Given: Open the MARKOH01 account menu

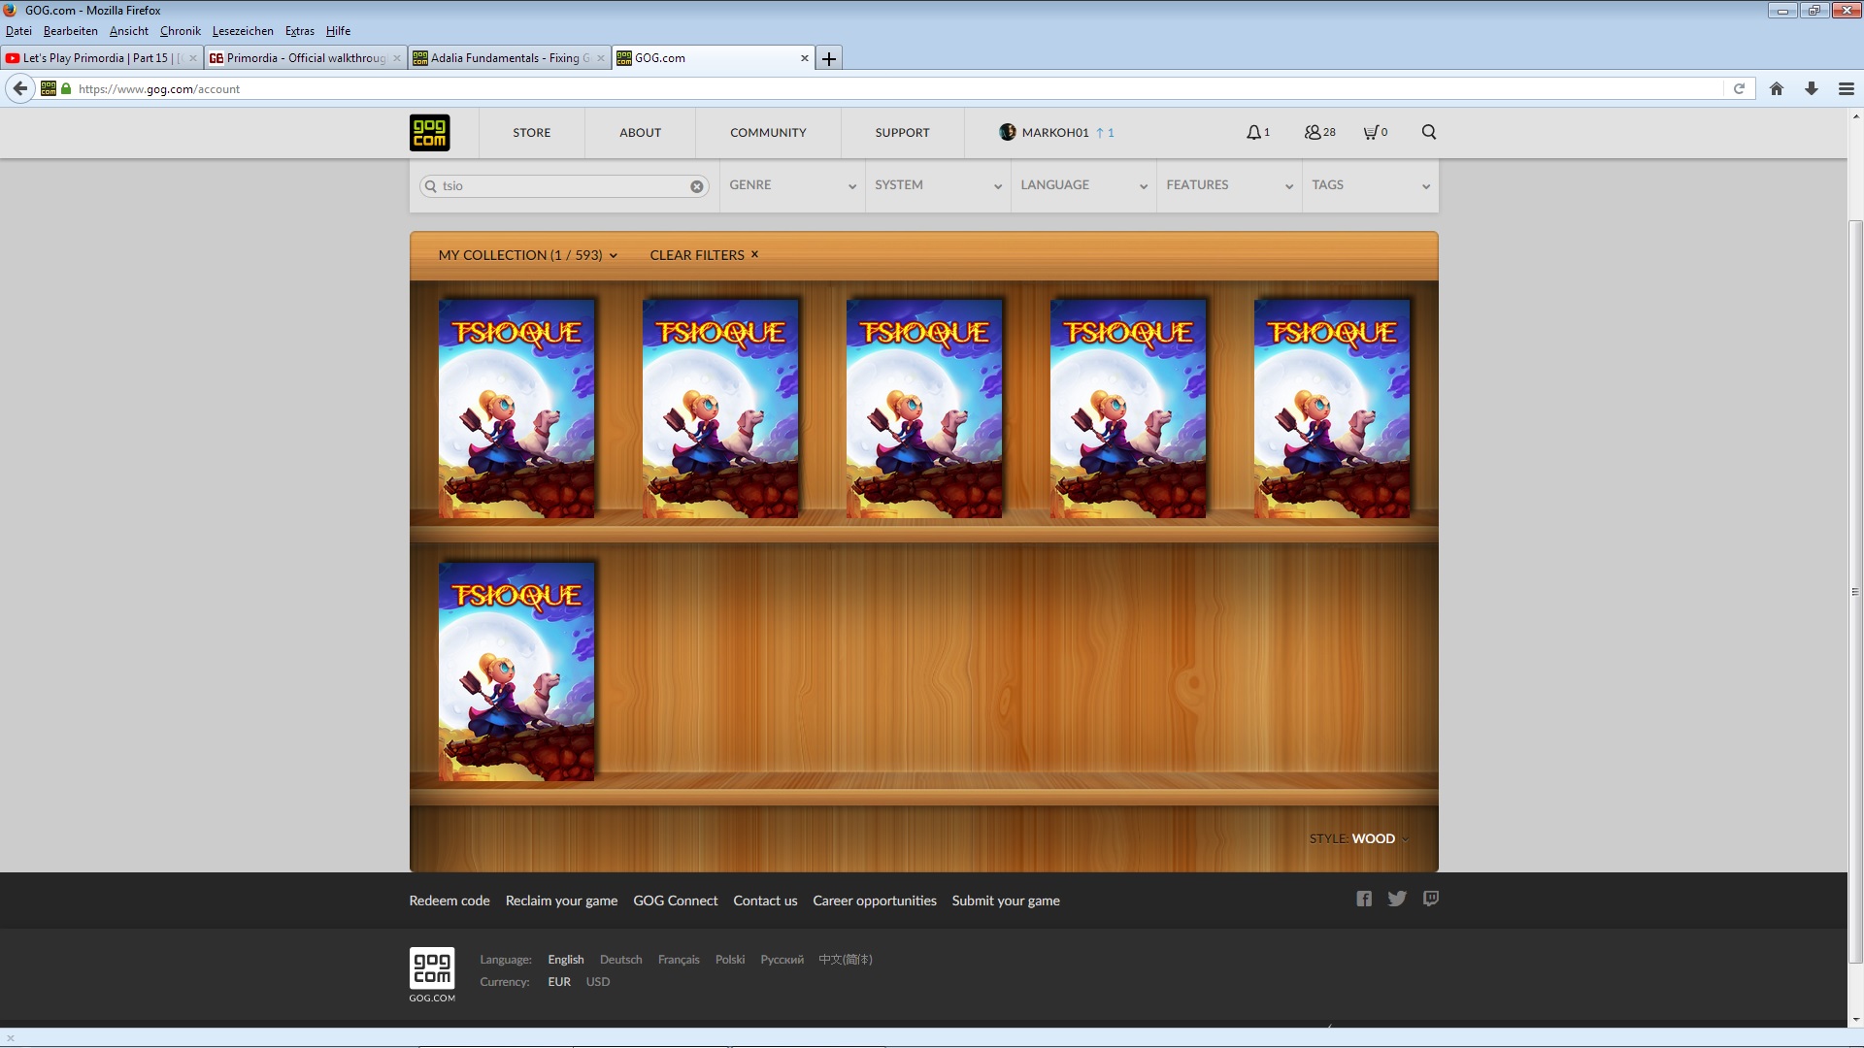Looking at the screenshot, I should (1055, 133).
